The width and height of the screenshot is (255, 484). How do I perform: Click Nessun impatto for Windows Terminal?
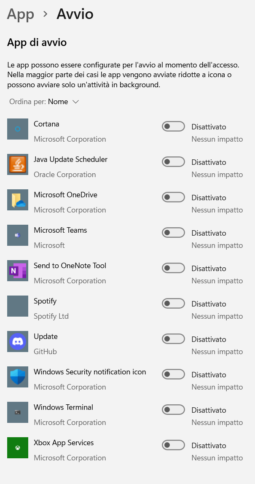[x=217, y=422]
